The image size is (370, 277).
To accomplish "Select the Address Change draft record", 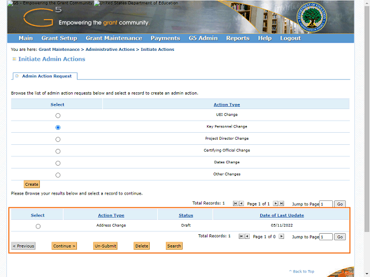I will tap(38, 226).
